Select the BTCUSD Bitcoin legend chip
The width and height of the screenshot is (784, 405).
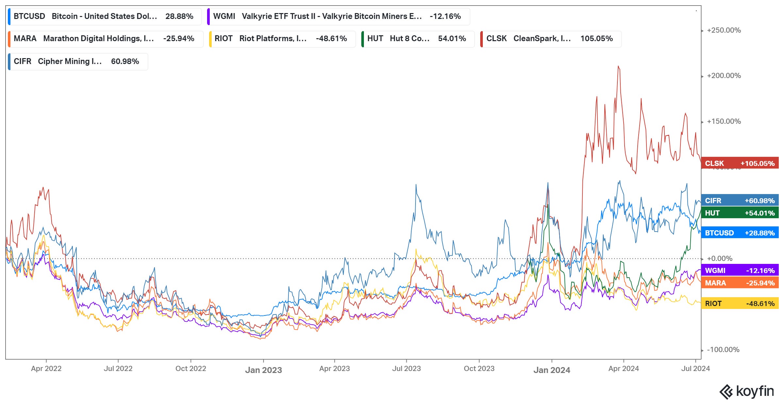[104, 16]
